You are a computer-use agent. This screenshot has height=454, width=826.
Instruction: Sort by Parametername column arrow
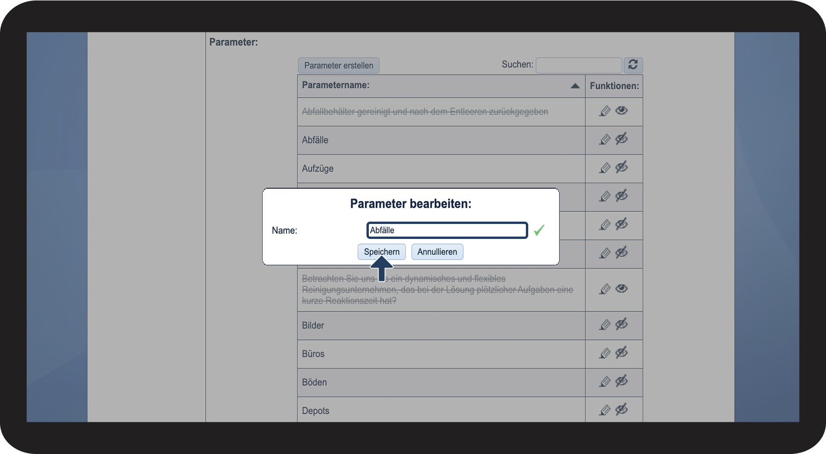pos(575,86)
